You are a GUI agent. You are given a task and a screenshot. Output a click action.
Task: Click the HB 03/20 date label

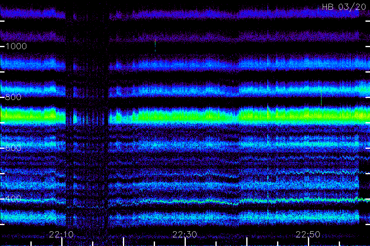[x=344, y=7]
